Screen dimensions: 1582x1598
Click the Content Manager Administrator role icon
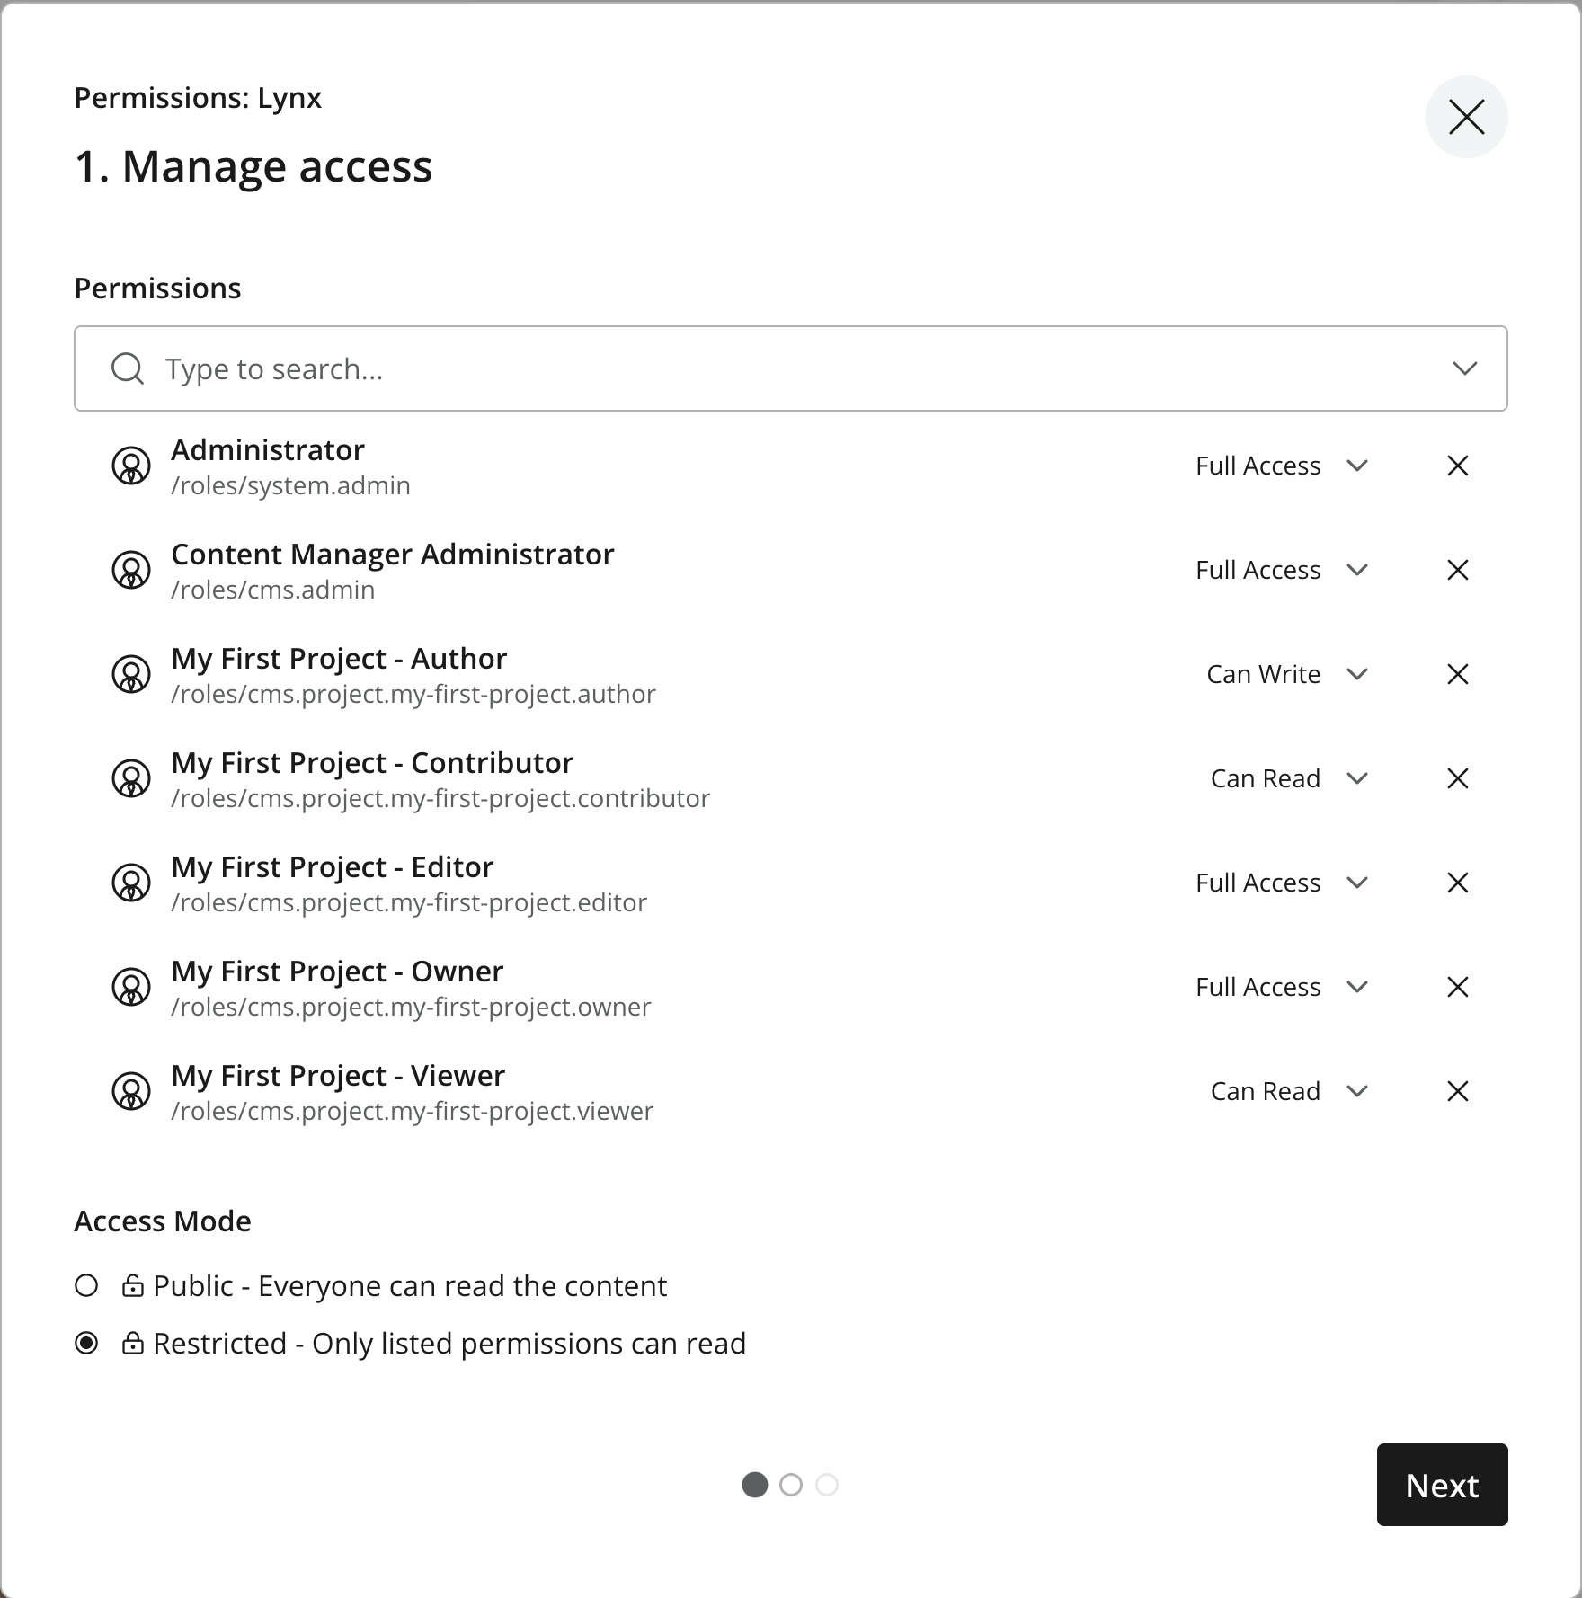(x=131, y=570)
